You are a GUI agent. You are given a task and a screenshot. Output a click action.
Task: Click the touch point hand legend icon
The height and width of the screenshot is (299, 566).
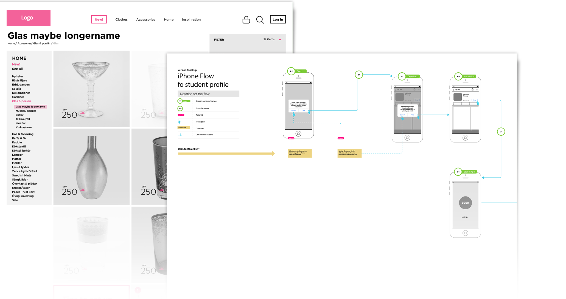[x=179, y=122]
